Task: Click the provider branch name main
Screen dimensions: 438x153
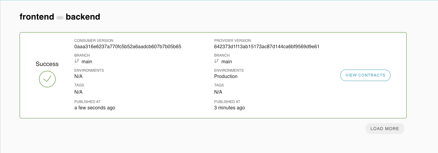Action: click(227, 62)
